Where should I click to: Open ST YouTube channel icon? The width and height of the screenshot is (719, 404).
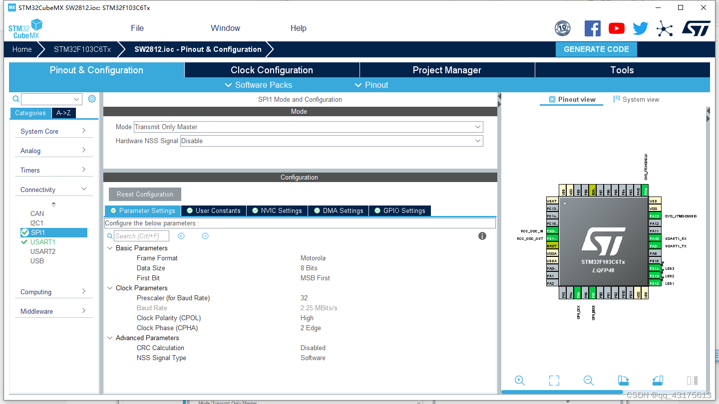point(617,28)
